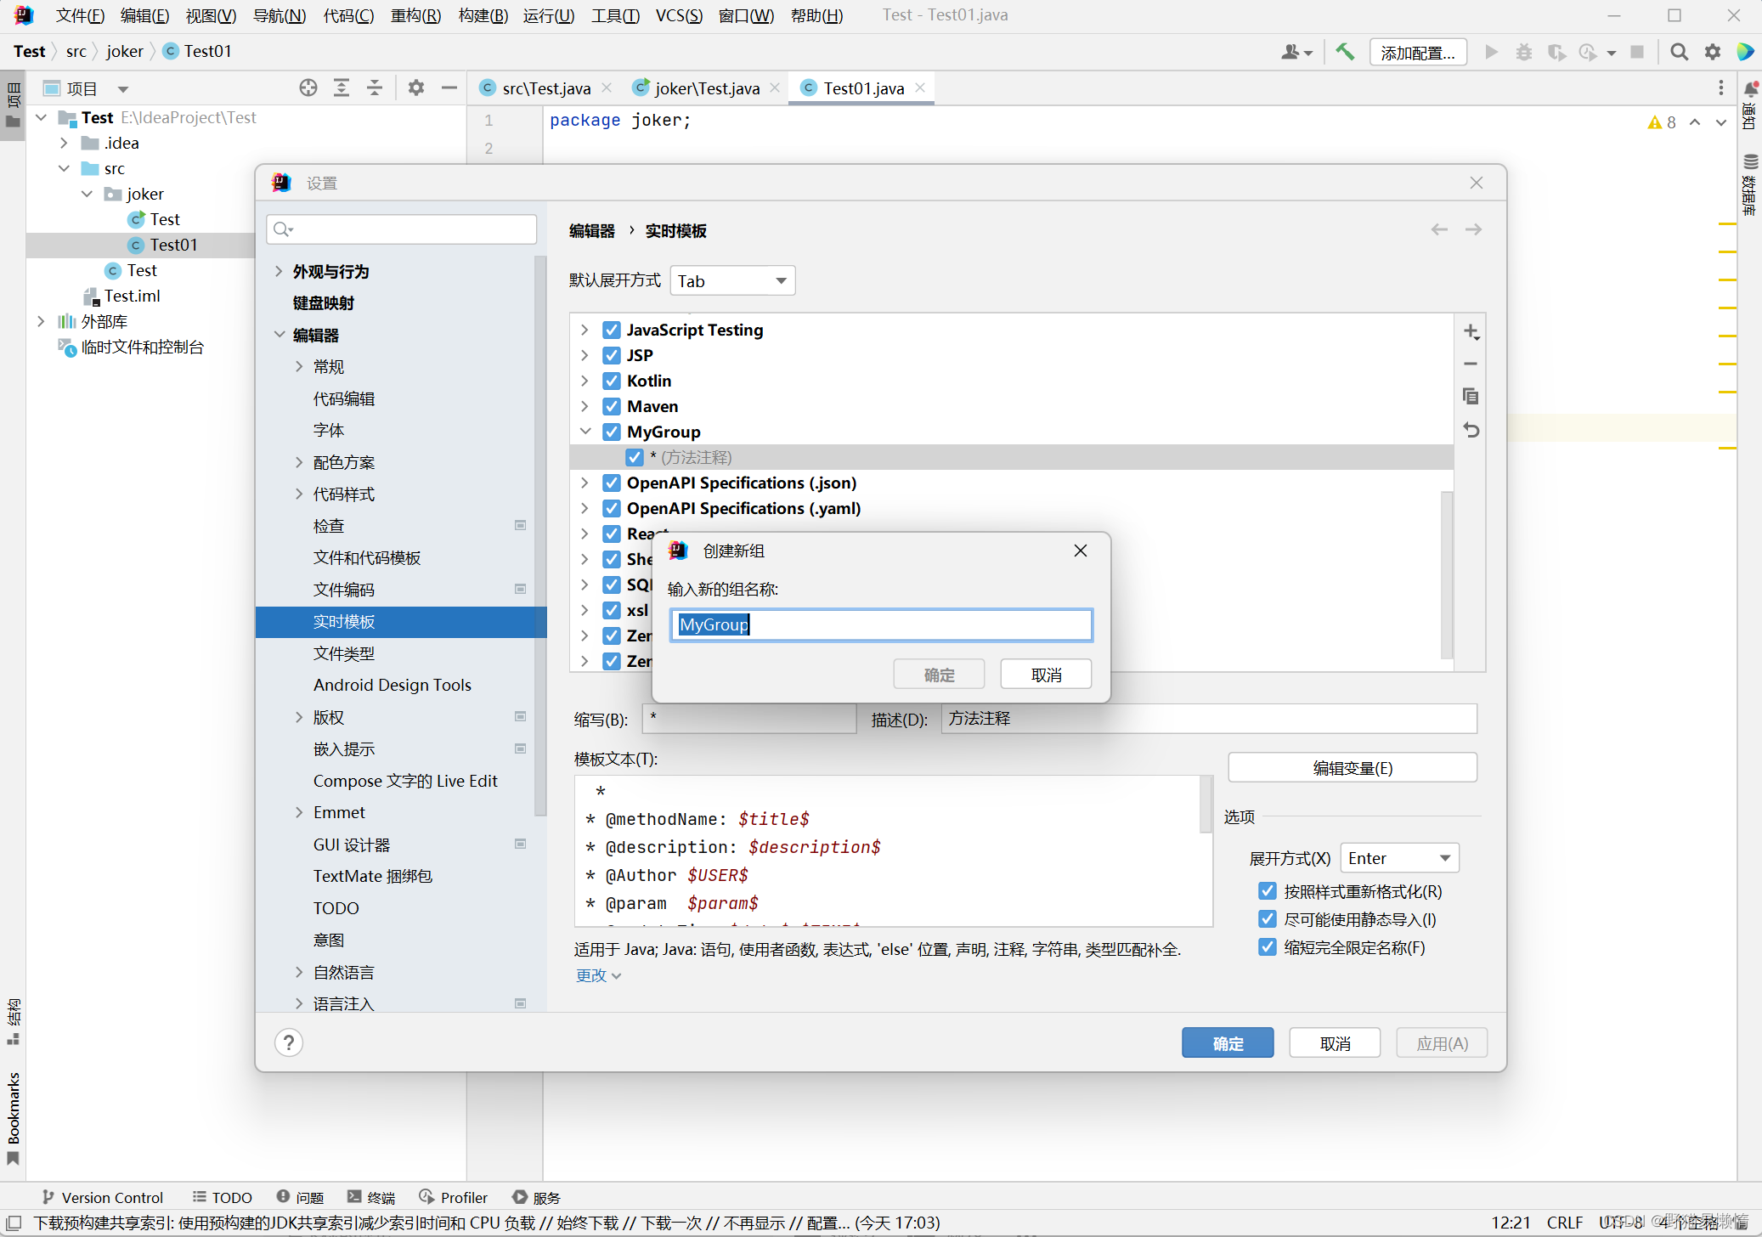Toggle the reformat according to style checkbox
The image size is (1762, 1237).
pyautogui.click(x=1268, y=891)
